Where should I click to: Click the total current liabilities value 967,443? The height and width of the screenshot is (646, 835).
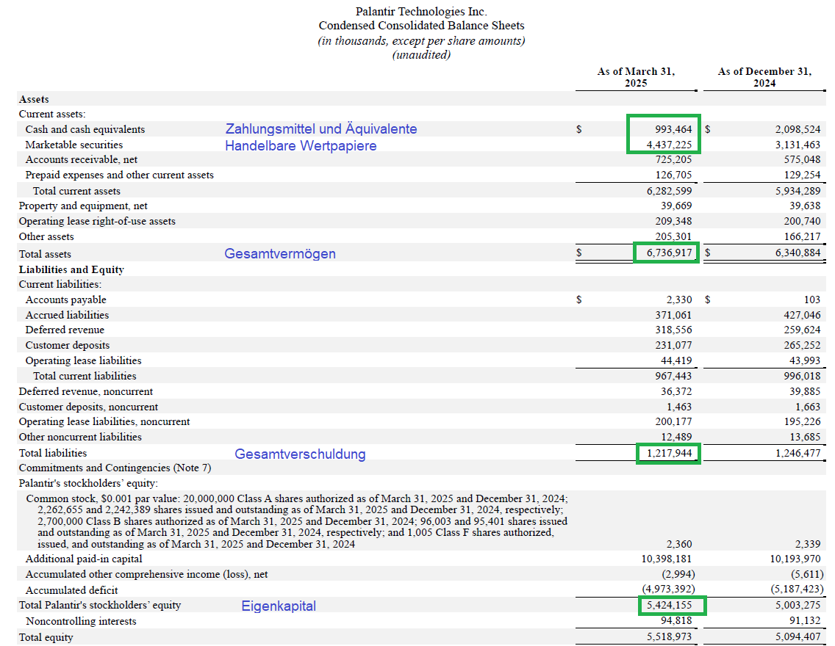(x=673, y=376)
